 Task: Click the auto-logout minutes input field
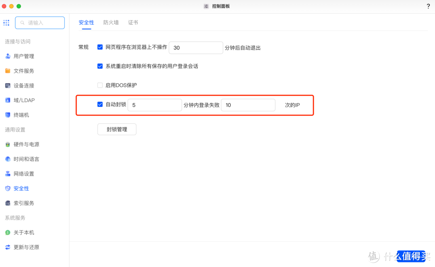tap(196, 47)
